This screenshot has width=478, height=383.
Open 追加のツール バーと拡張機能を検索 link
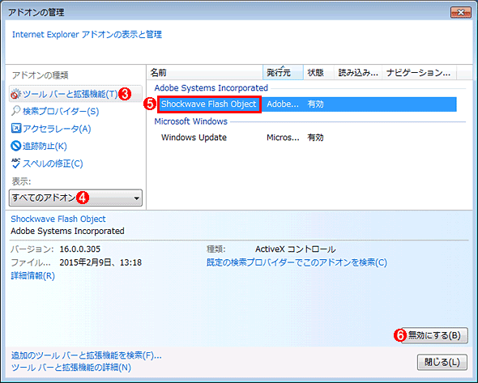coord(86,355)
